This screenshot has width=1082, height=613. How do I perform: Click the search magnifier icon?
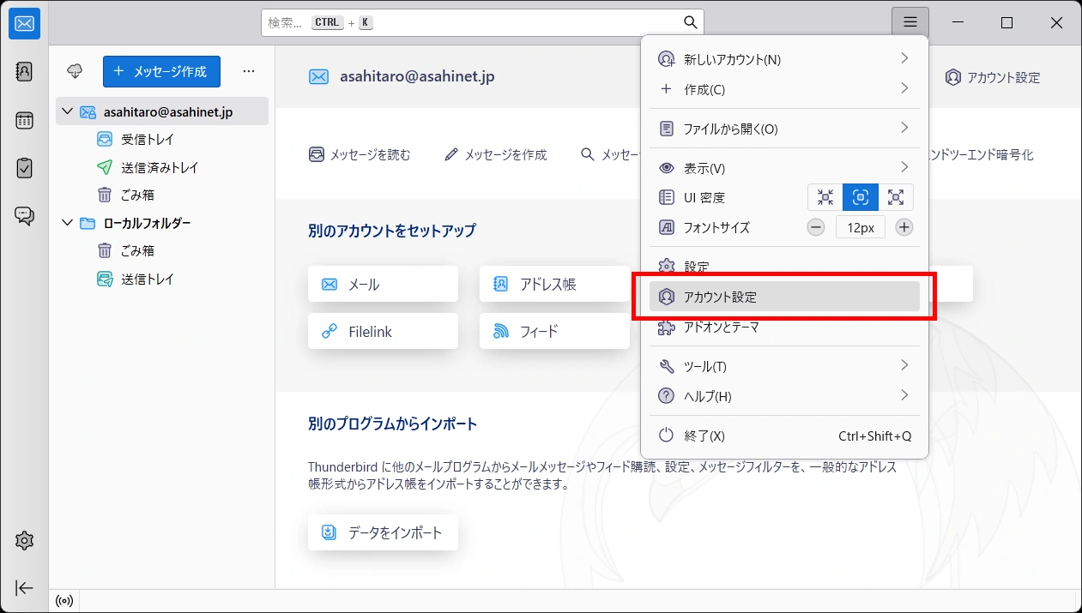click(690, 22)
